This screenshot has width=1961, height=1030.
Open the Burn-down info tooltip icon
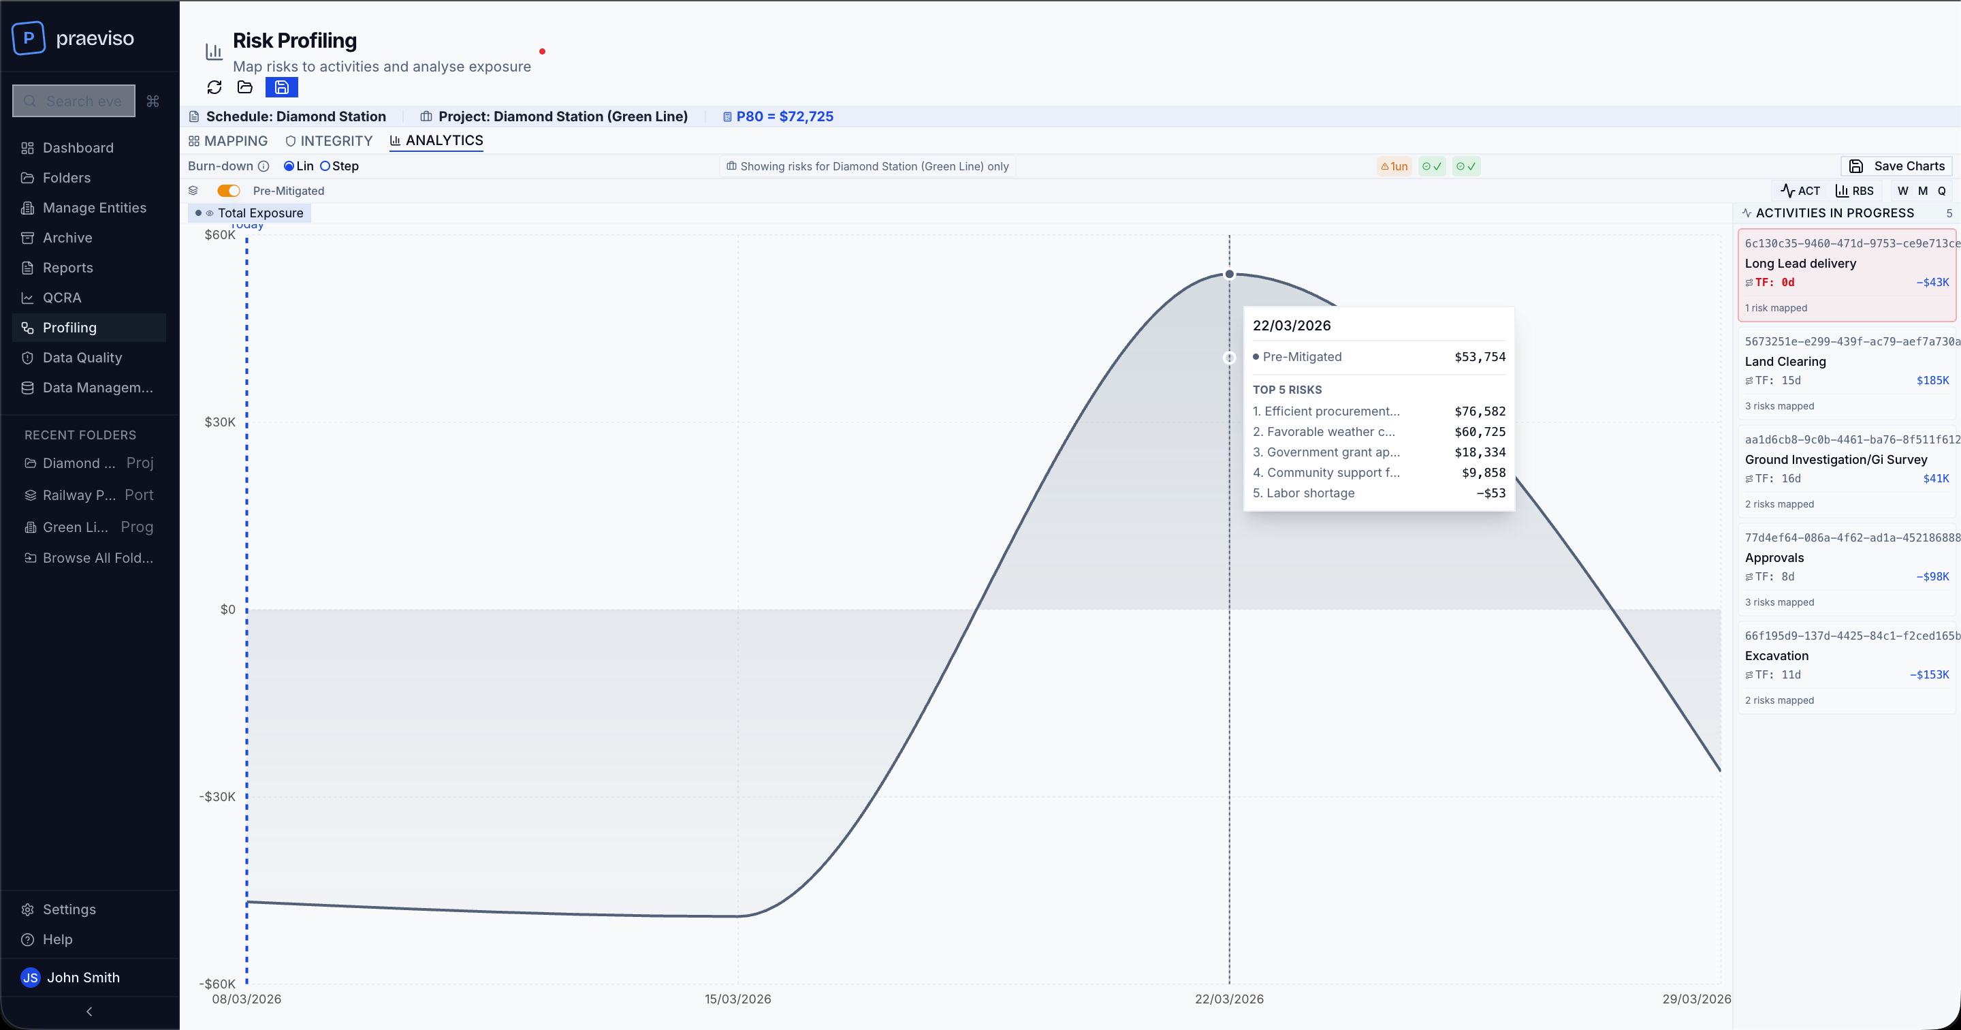pos(264,166)
